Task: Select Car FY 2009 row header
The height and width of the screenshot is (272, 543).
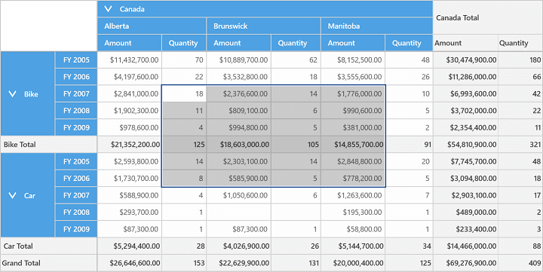Action: (x=76, y=230)
